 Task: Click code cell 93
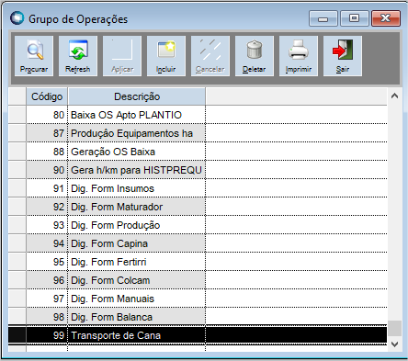click(47, 225)
